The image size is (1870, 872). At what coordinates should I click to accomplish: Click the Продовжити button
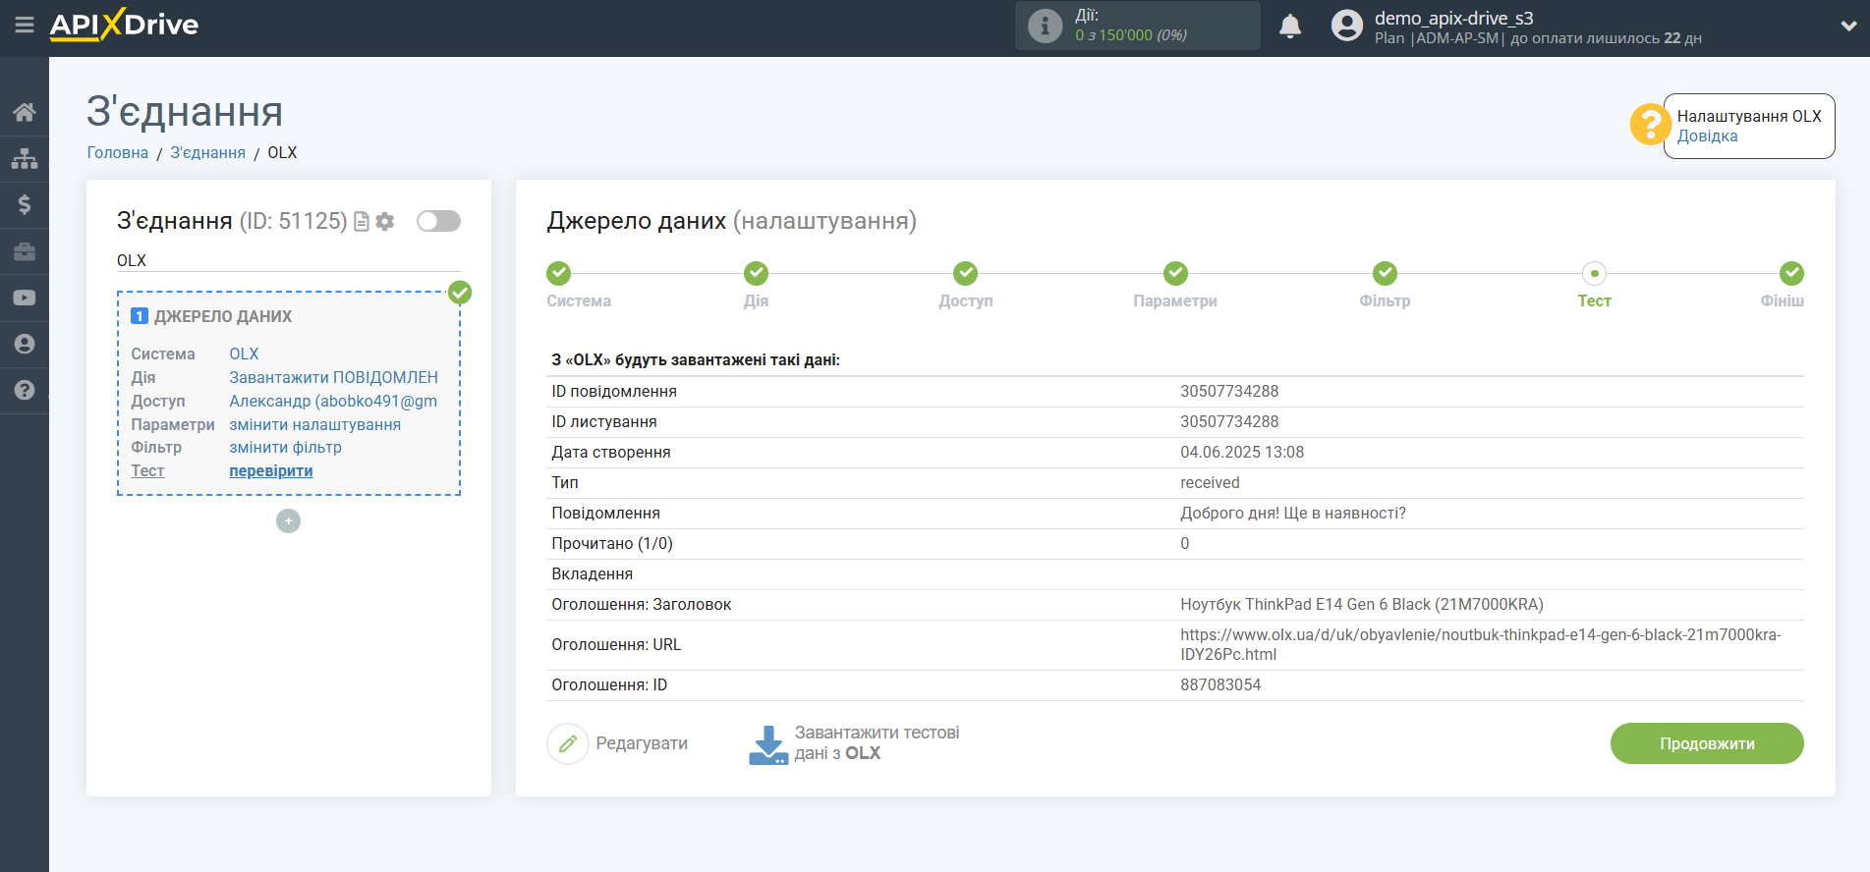(1707, 744)
